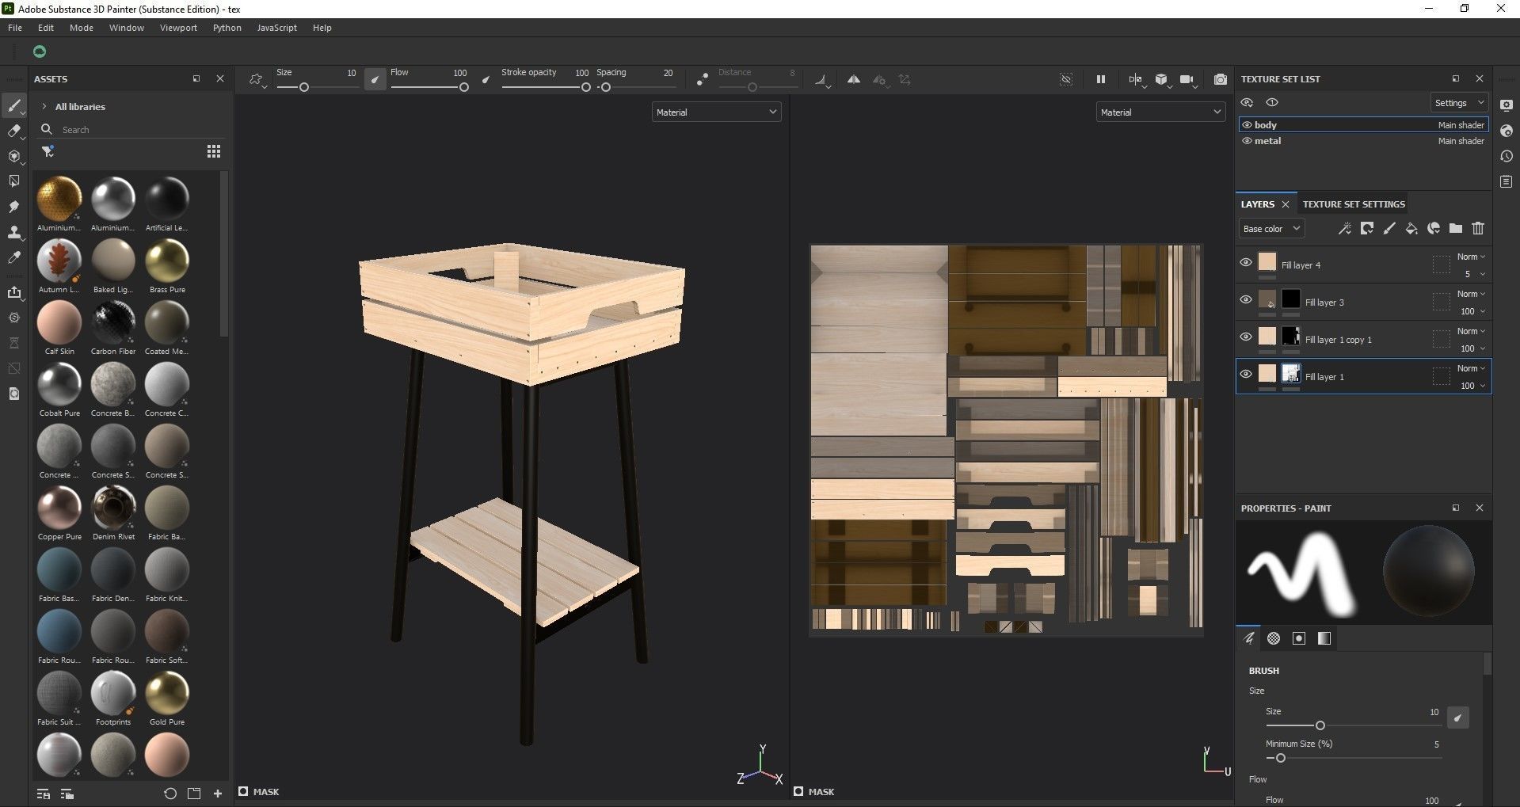Screen dimensions: 1520x807
Task: Select the Polygon fill tool
Action: tap(13, 181)
